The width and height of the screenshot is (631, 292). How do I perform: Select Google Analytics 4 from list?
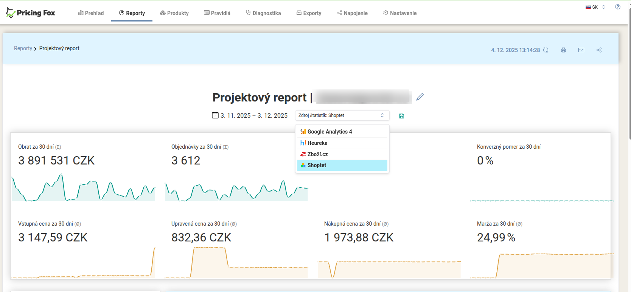tap(329, 132)
